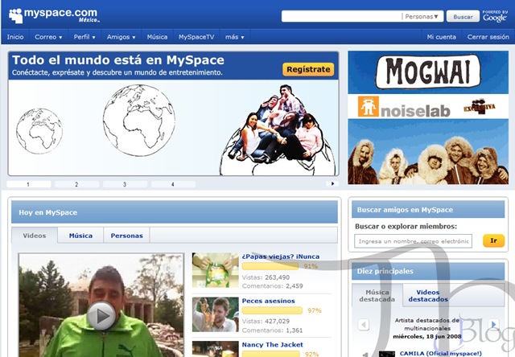Play the featured video
Image resolution: width=515 pixels, height=357 pixels.
[x=101, y=316]
